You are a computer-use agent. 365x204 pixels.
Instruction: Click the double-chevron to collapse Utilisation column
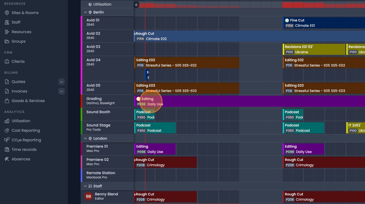[136, 5]
